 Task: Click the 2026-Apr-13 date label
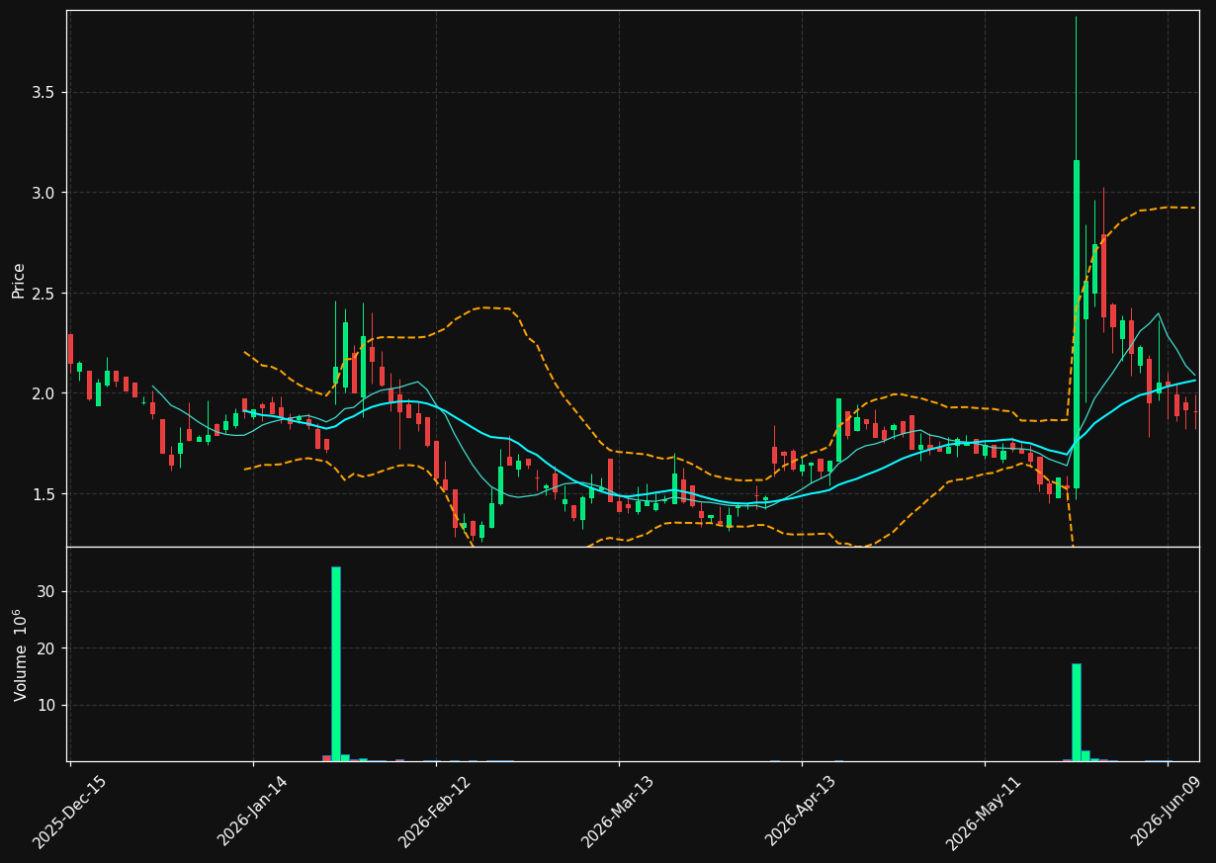coord(802,813)
